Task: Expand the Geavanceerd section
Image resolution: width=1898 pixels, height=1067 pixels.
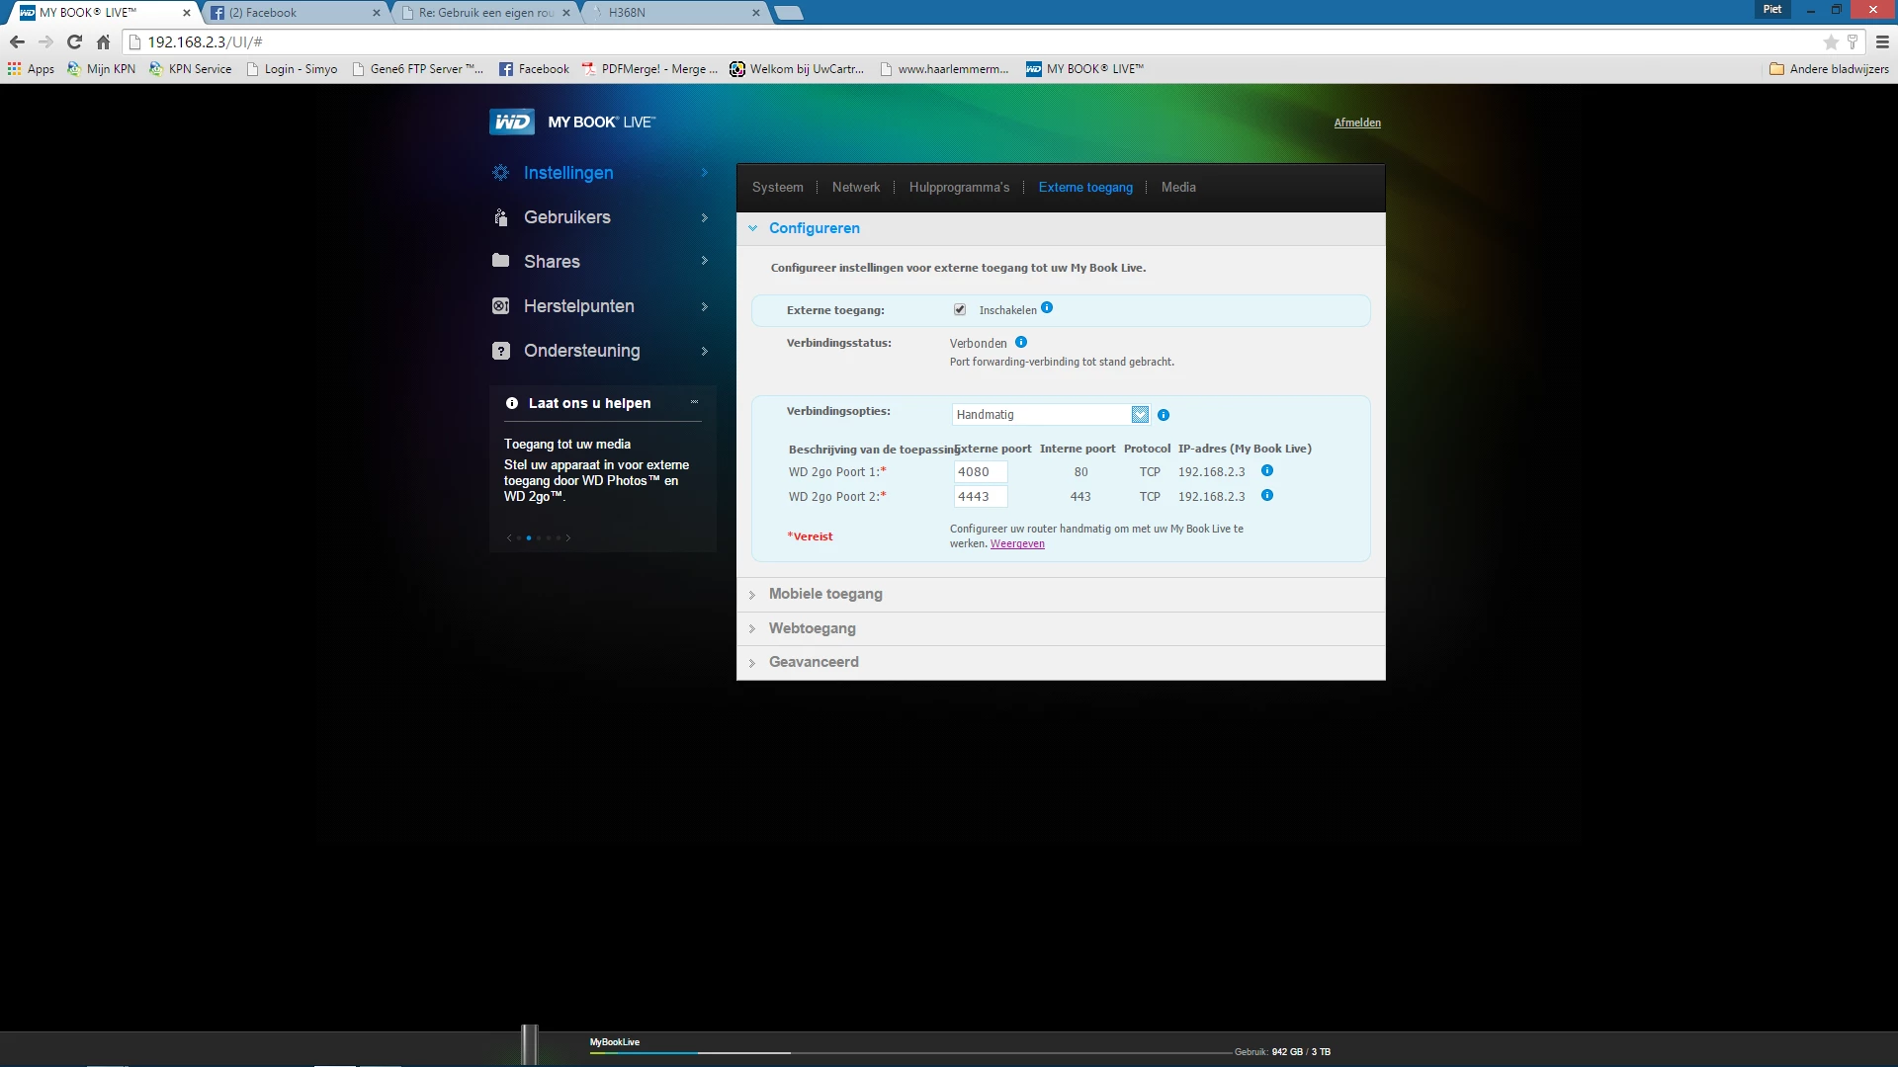Action: click(x=814, y=662)
